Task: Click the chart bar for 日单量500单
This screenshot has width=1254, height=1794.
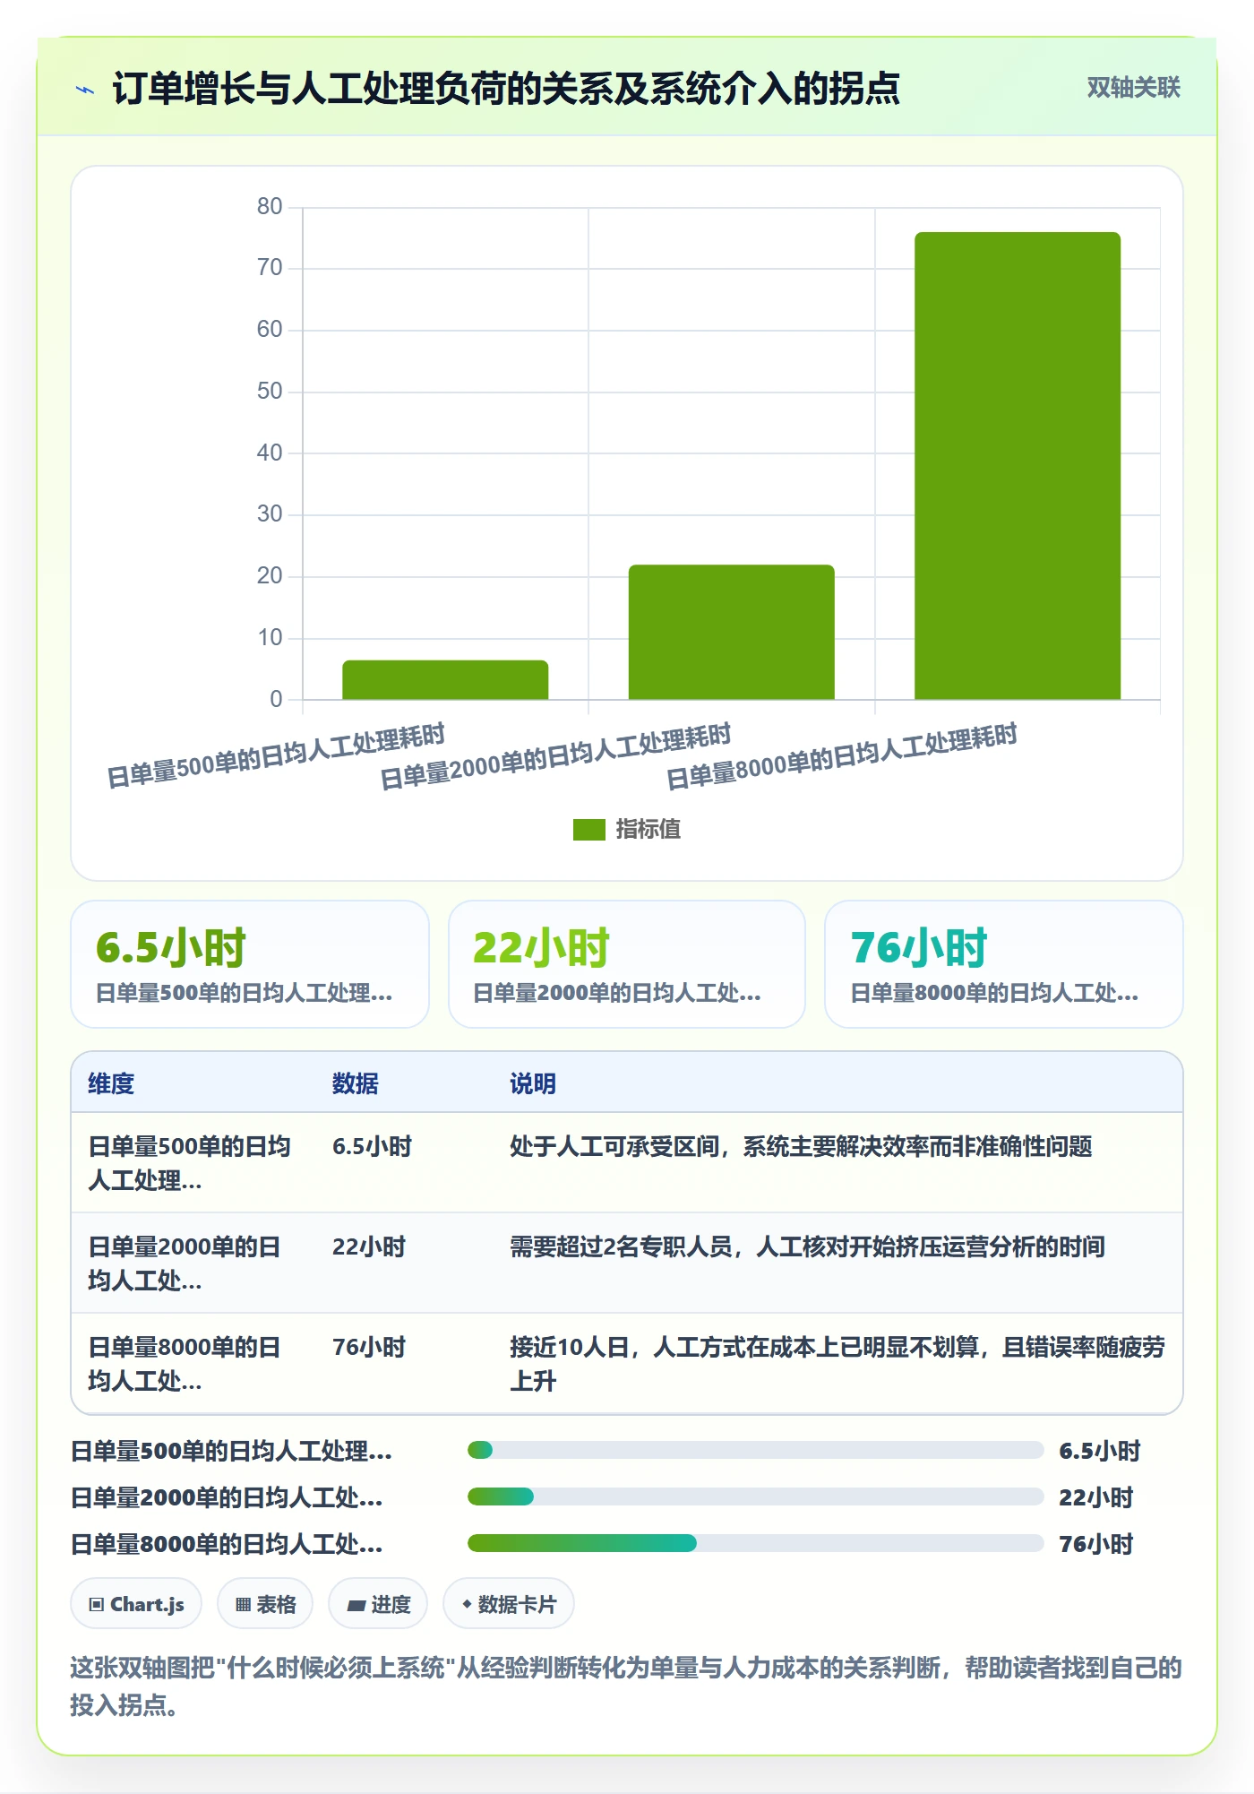Action: 445,680
